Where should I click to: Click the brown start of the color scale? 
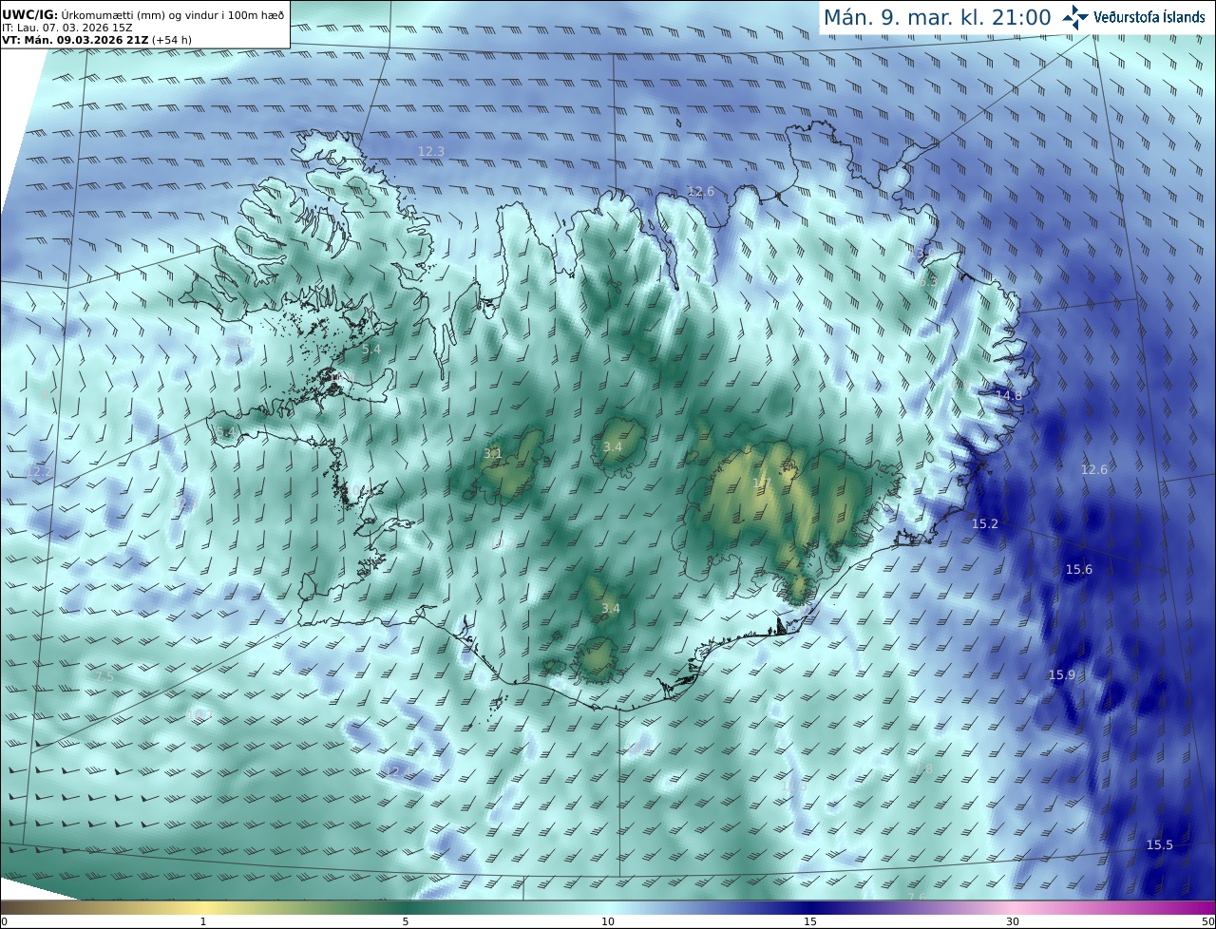[x=19, y=908]
